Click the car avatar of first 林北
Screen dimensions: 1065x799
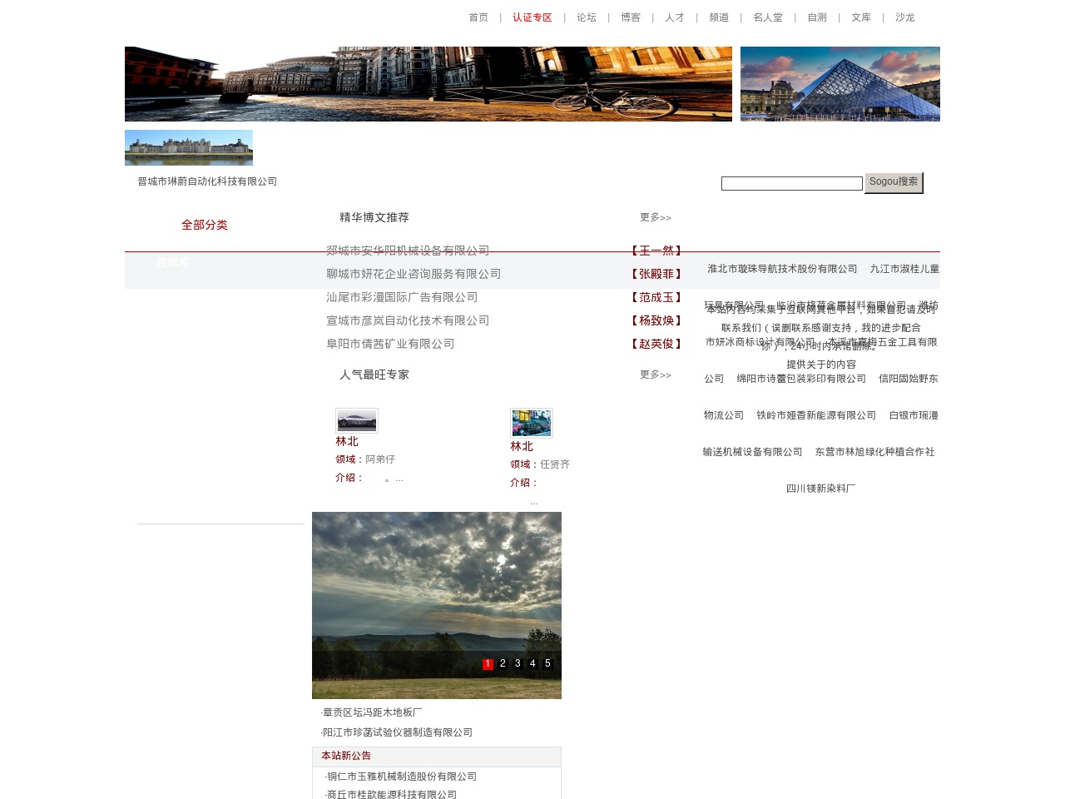357,421
